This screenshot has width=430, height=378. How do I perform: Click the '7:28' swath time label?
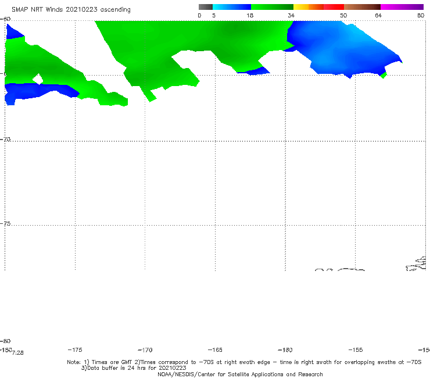point(18,353)
